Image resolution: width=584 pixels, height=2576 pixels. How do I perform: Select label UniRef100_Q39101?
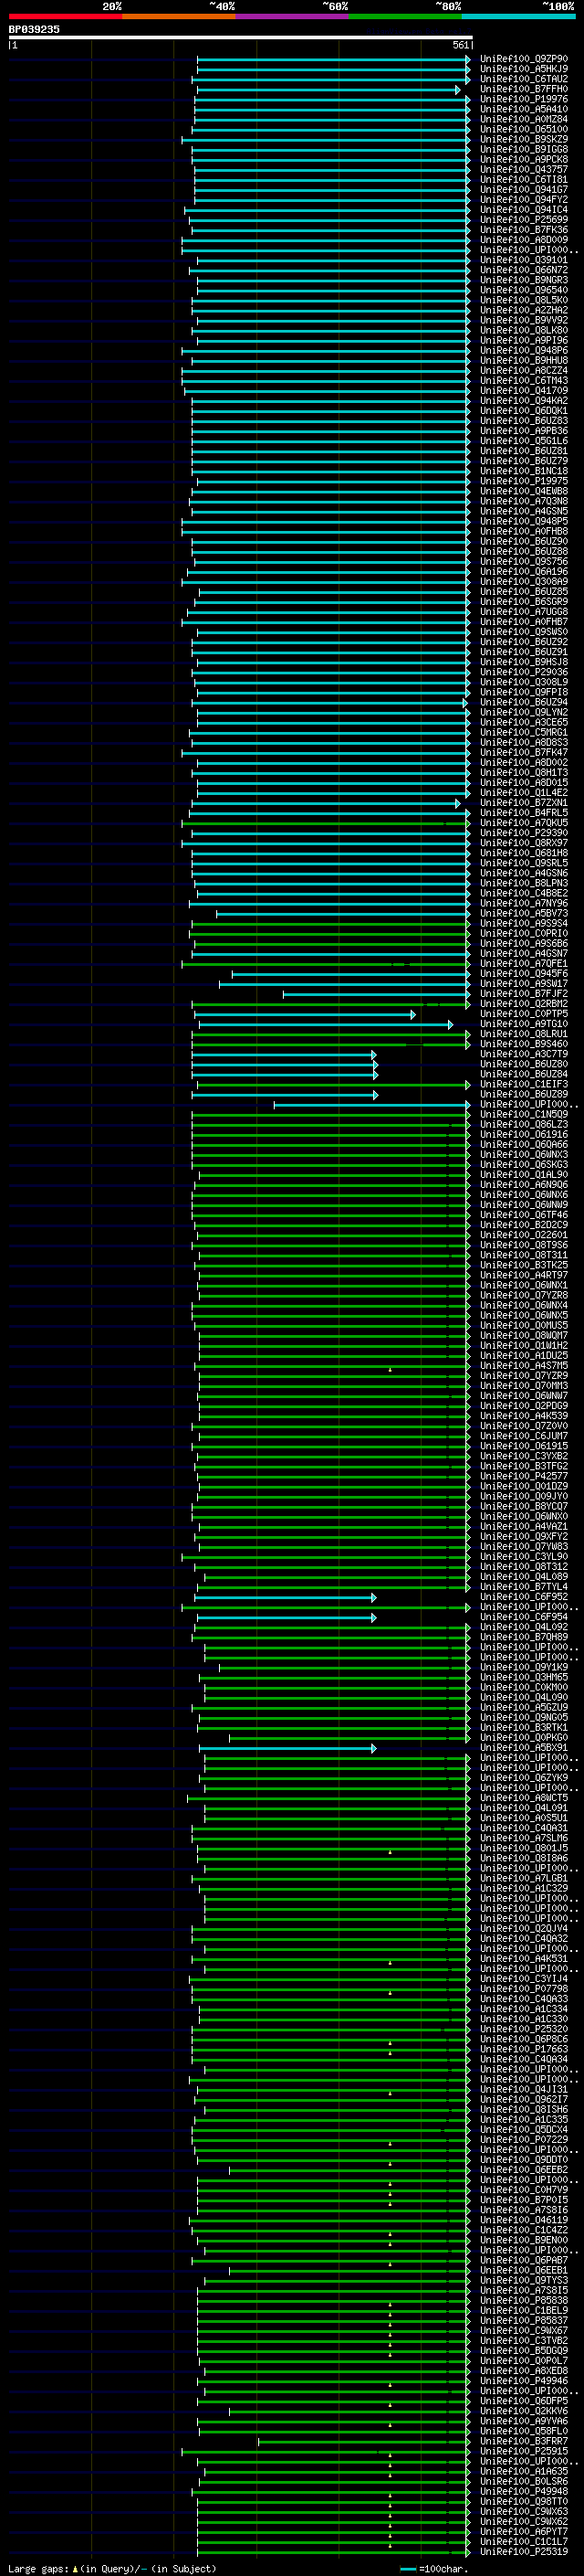(524, 260)
